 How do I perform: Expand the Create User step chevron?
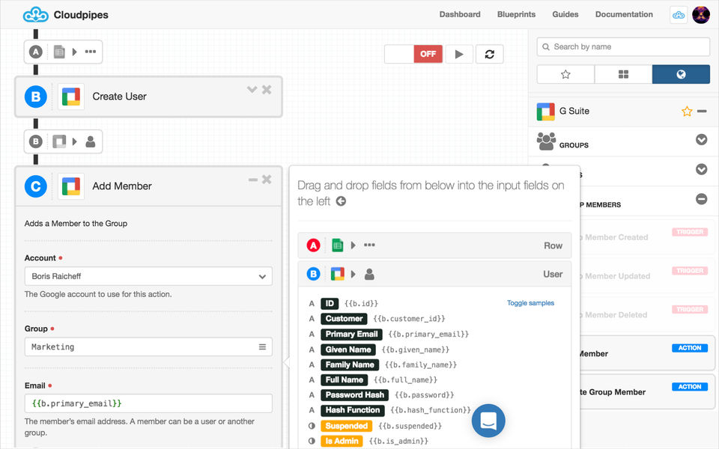pos(252,89)
